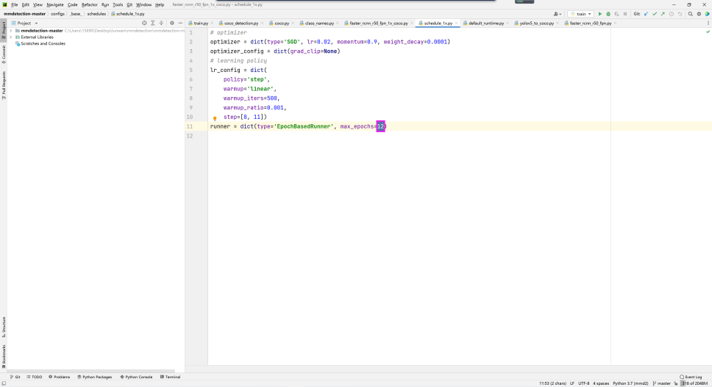Collapse all in Project panel

click(x=161, y=23)
